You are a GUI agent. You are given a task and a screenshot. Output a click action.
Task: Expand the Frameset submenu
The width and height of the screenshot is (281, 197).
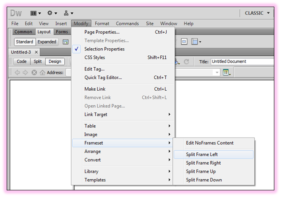click(123, 143)
